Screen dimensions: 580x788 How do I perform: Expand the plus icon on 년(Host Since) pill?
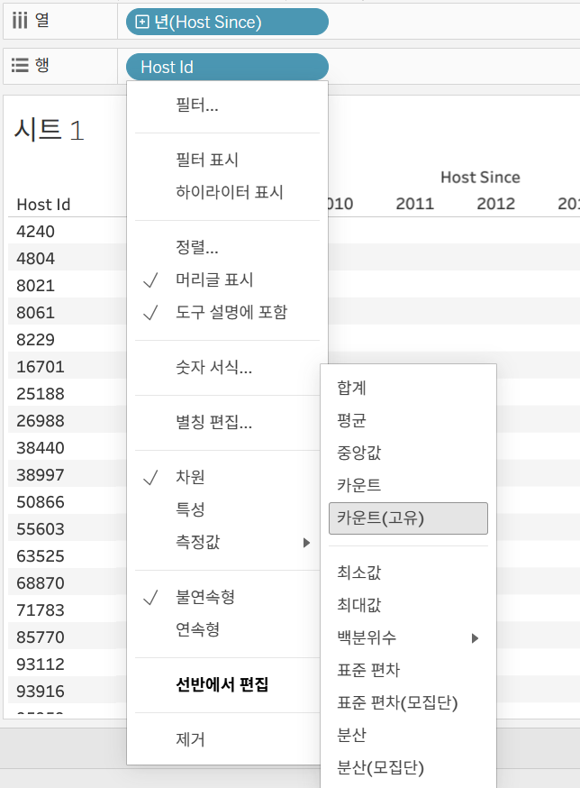pyautogui.click(x=142, y=23)
